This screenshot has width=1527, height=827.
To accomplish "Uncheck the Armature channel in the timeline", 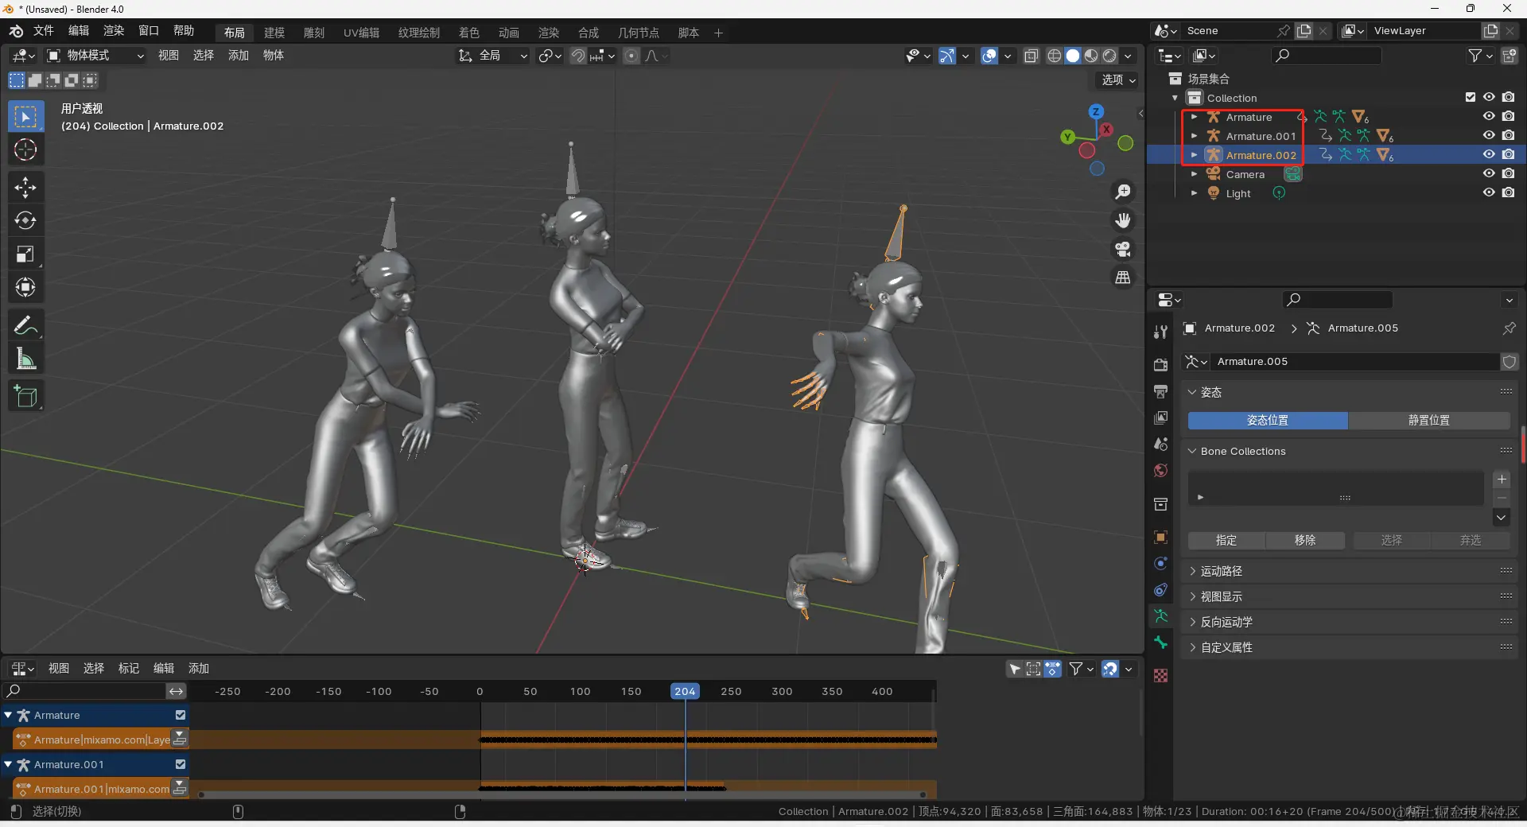I will (x=181, y=715).
